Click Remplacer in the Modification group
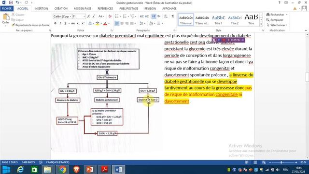This screenshot has width=309, height=174. click(x=275, y=20)
